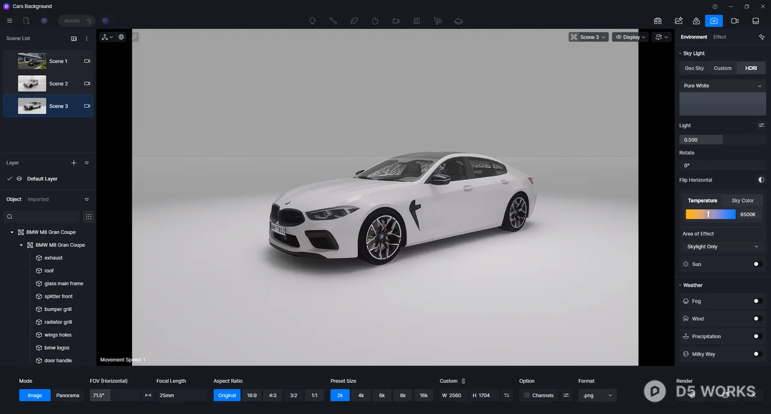Enable the Fog weather toggle

tap(758, 301)
